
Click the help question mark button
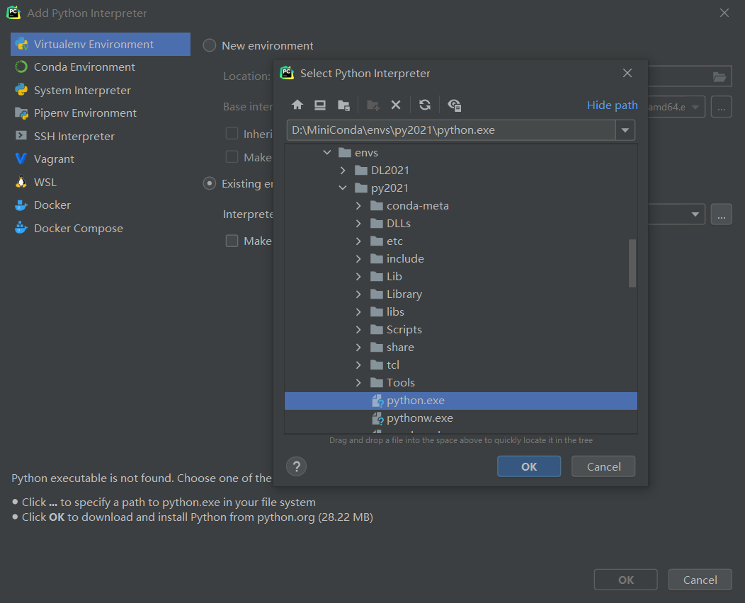(x=297, y=466)
